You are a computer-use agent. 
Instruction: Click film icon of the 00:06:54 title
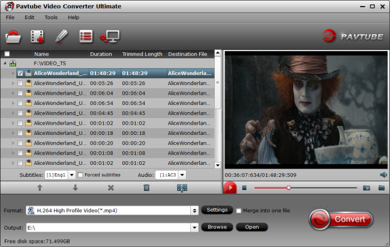(x=28, y=103)
